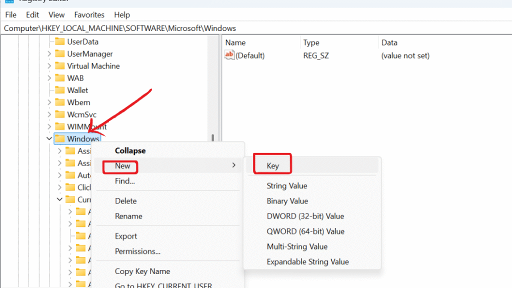Click the WAB folder icon
The height and width of the screenshot is (288, 512).
(60, 77)
